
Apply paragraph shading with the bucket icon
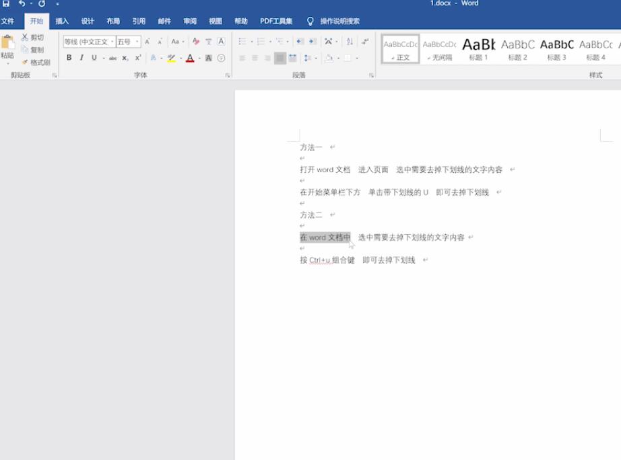(x=329, y=58)
